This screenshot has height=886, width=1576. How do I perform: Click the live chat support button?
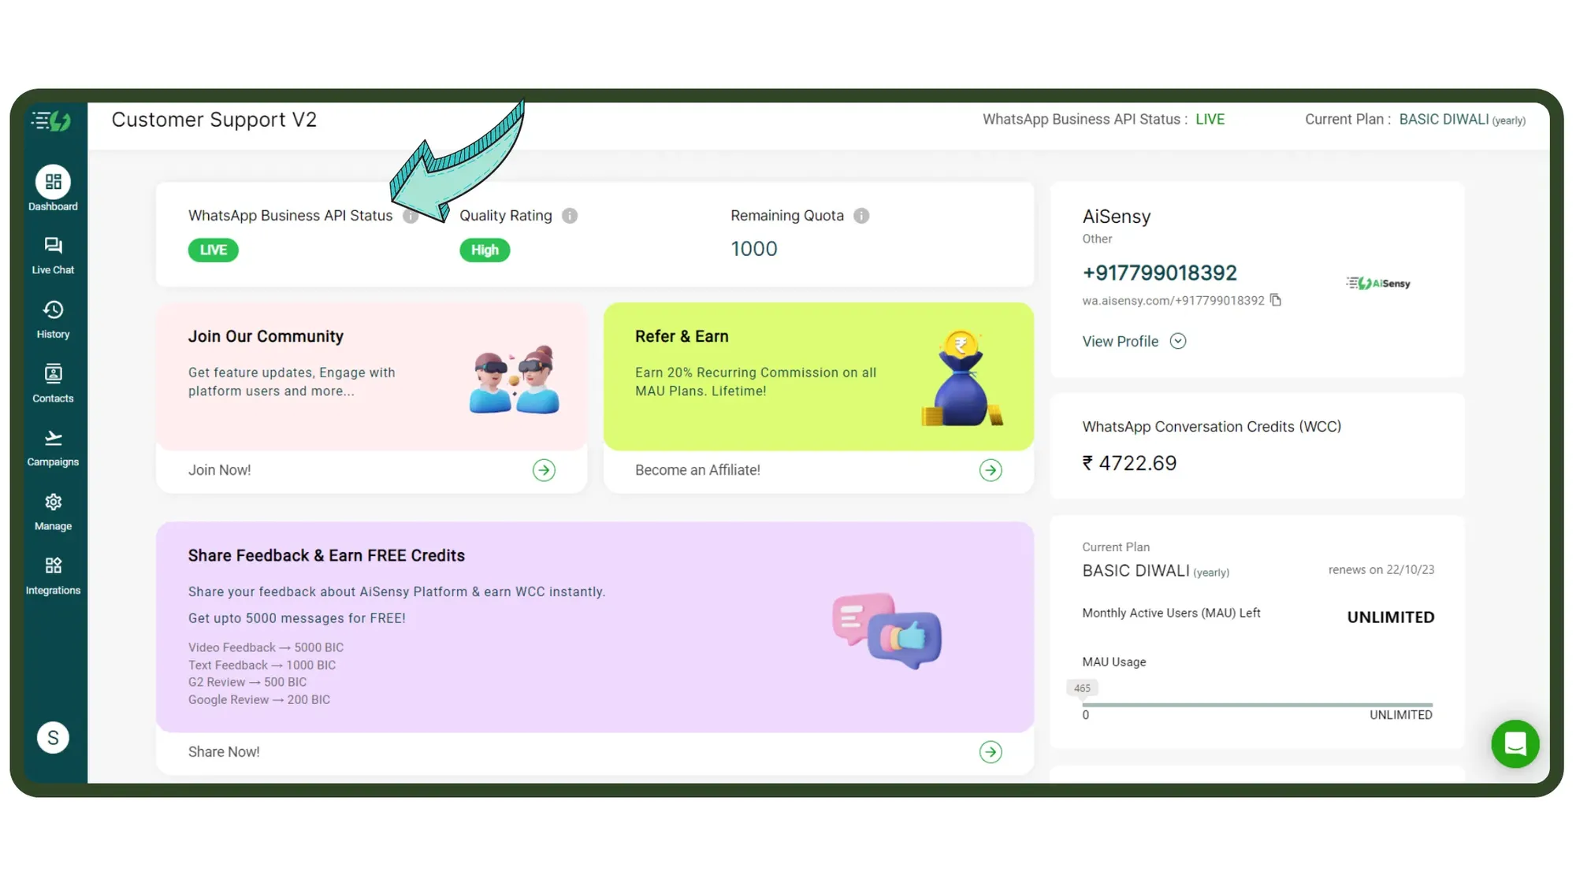click(1515, 744)
